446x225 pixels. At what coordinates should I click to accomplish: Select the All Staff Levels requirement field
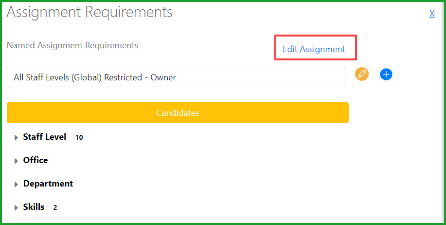[176, 77]
